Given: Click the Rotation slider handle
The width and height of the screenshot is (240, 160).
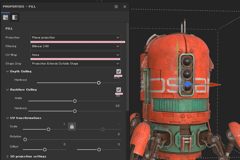Looking at the screenshot, I should (x=25, y=139).
